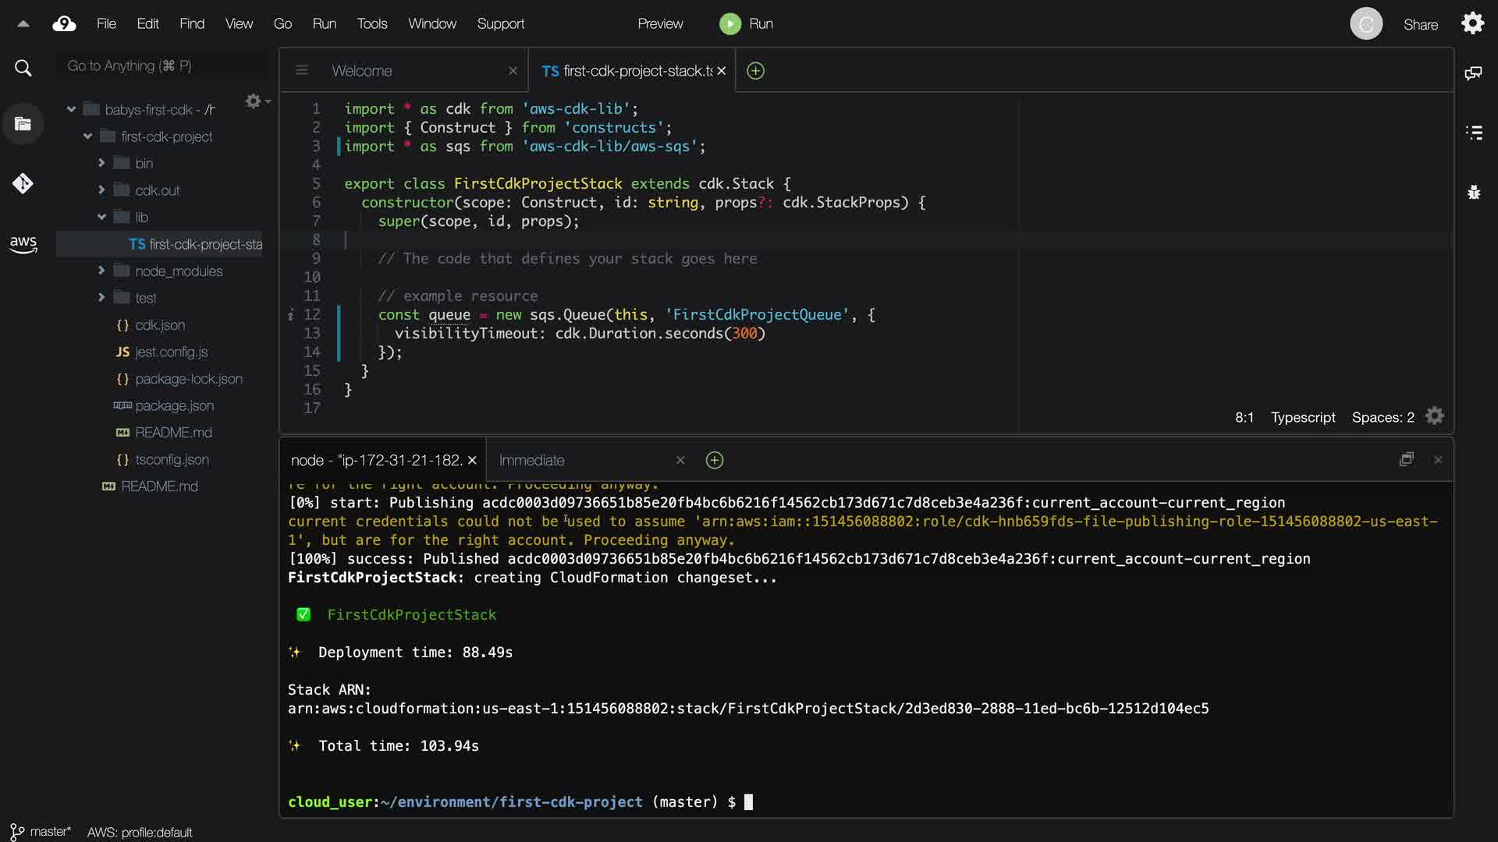Open the Outline panel icon
This screenshot has height=842, width=1498.
(x=1473, y=133)
